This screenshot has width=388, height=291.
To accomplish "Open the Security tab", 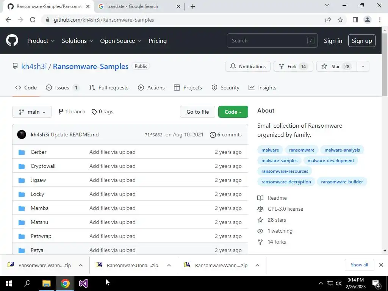I will point(225,88).
